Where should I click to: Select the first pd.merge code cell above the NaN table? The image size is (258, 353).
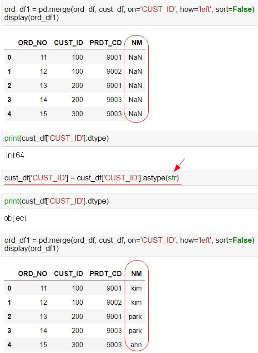tap(130, 13)
